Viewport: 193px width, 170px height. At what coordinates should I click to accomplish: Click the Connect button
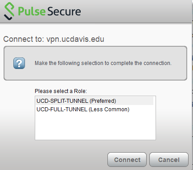127,160
